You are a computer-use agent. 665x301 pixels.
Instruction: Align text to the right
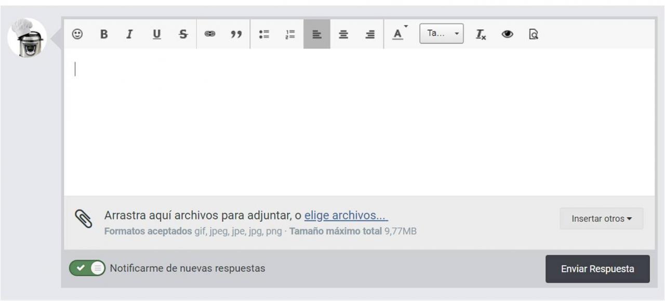[x=370, y=34]
